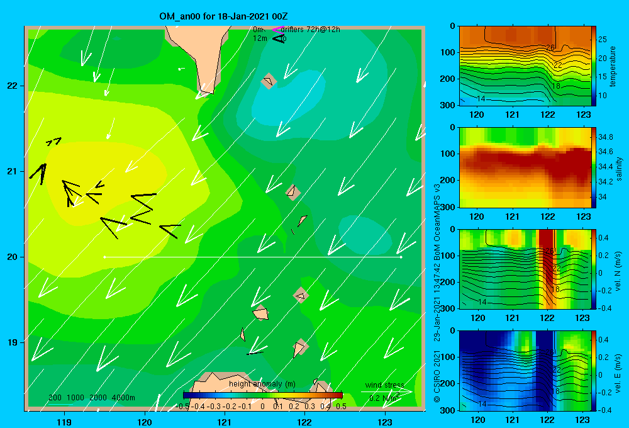The image size is (629, 428).
Task: Click the white transect line along 20N
Action: click(x=253, y=257)
